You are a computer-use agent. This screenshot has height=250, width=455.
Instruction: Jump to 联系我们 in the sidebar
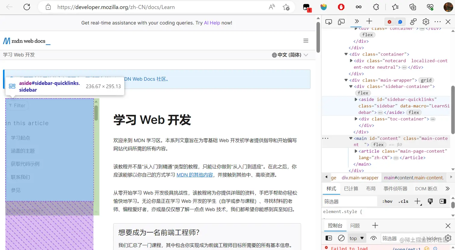[20, 177]
